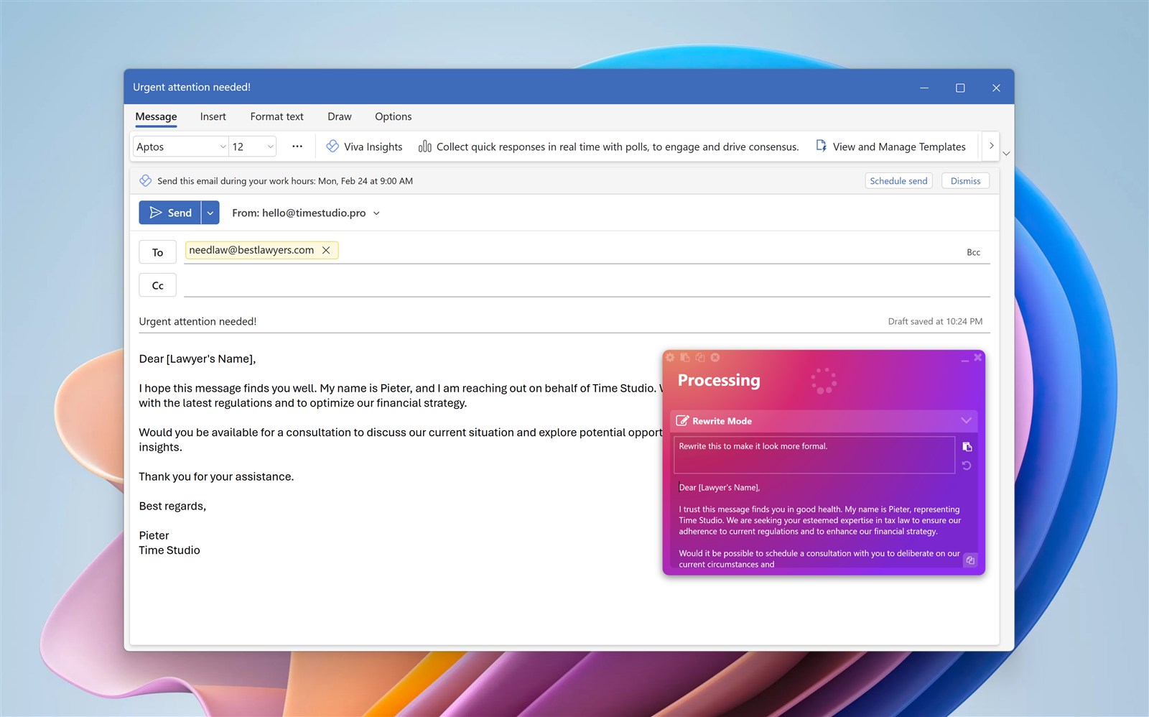Cancel processing using the circled X icon
The height and width of the screenshot is (717, 1149).
tap(715, 357)
